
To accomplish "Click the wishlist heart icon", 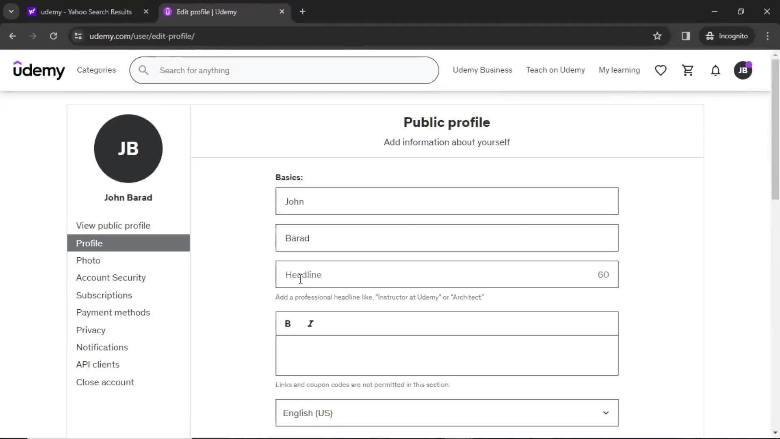I will pos(661,70).
